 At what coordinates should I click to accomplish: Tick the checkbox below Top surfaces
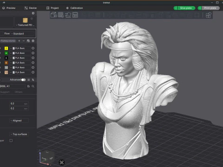(11, 141)
